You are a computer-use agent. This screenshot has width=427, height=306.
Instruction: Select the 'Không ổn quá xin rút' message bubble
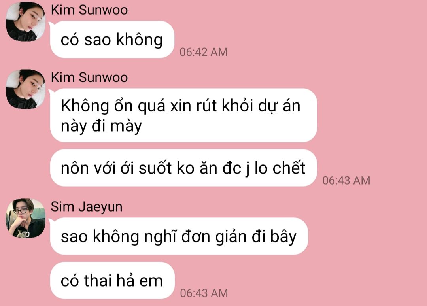(x=183, y=115)
